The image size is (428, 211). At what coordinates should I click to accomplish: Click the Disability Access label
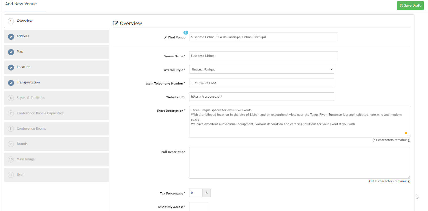pyautogui.click(x=172, y=207)
